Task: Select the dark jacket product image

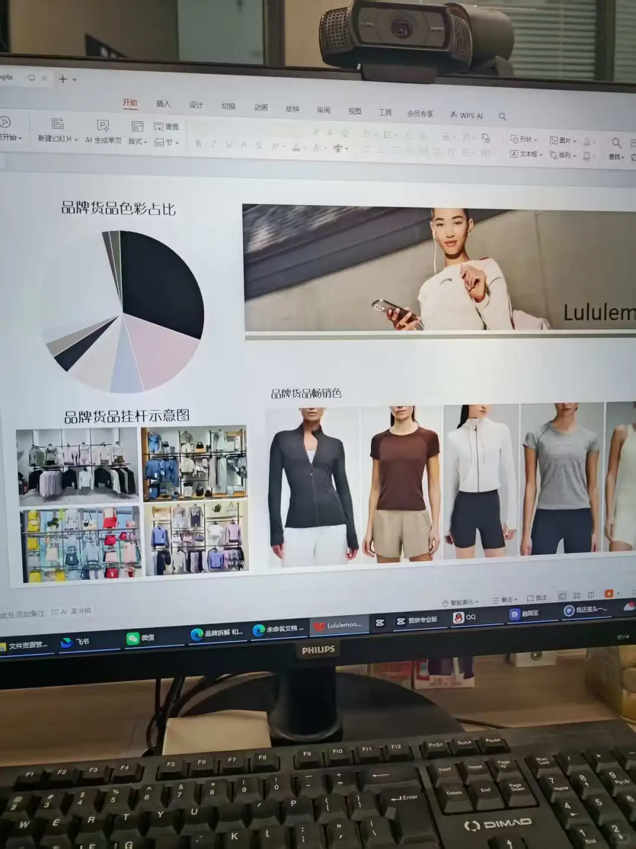Action: click(313, 487)
